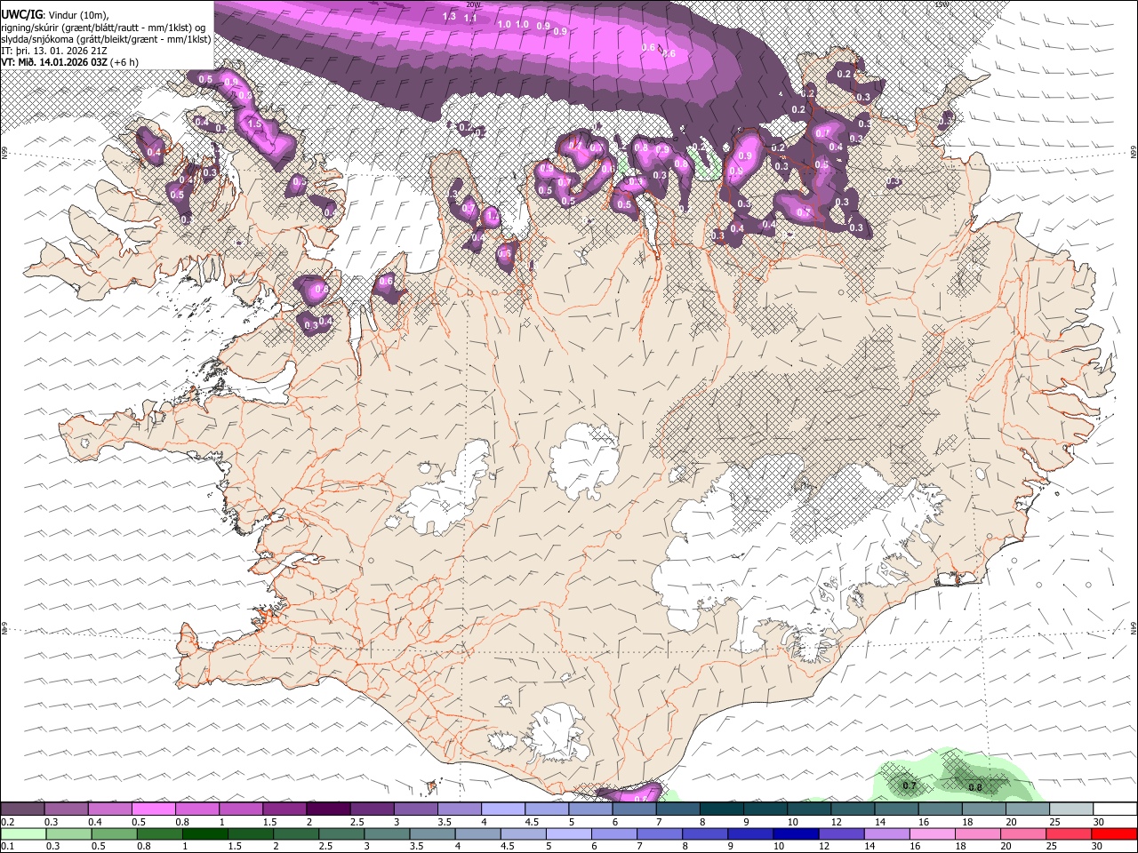Click the '2.5' tick label on the lower green scale
The image size is (1138, 853).
(x=325, y=846)
